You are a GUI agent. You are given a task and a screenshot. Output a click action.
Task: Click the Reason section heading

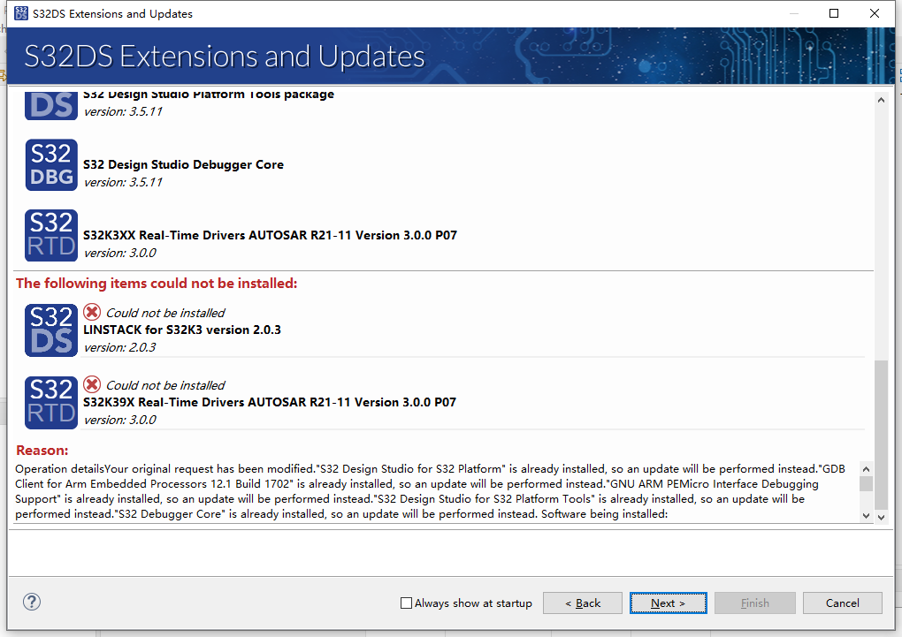click(42, 450)
